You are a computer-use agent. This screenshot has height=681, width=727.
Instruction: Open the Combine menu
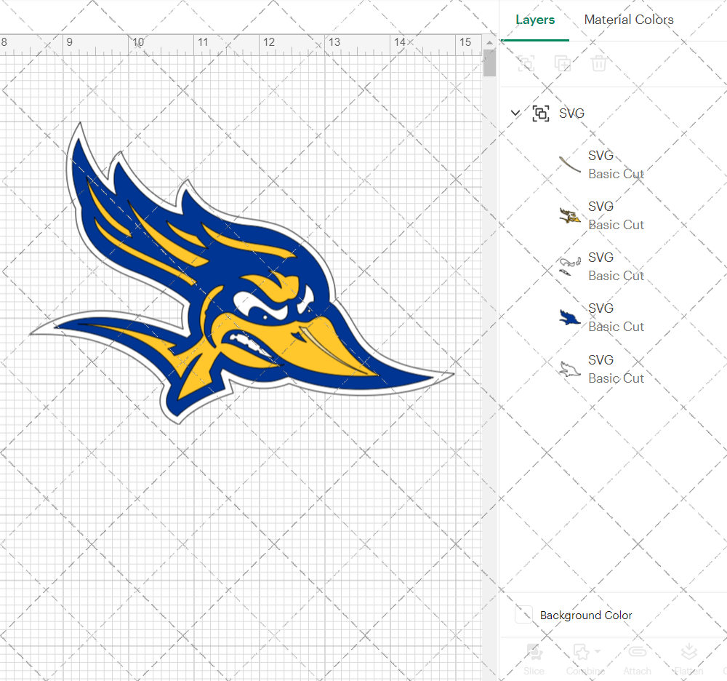coord(585,659)
